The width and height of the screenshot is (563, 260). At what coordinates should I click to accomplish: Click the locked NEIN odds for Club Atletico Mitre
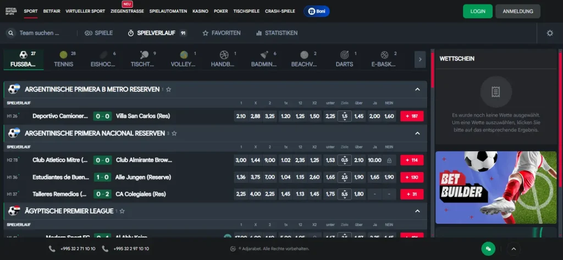(389, 160)
